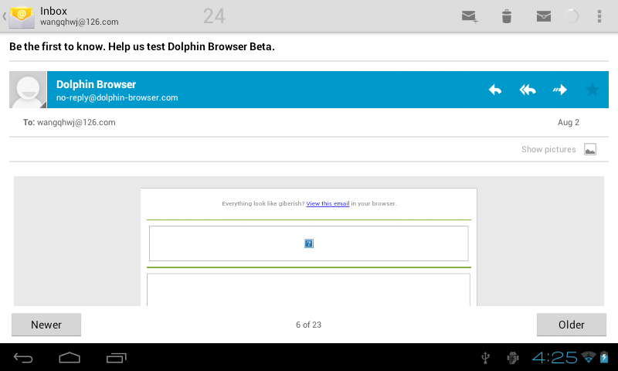Tap the Wi-Fi signal status icon
The image size is (618, 371).
point(589,357)
